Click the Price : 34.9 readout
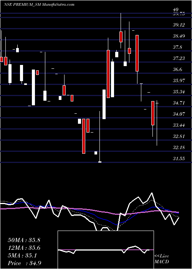Screen dimensions: 192x269 tap(24, 263)
